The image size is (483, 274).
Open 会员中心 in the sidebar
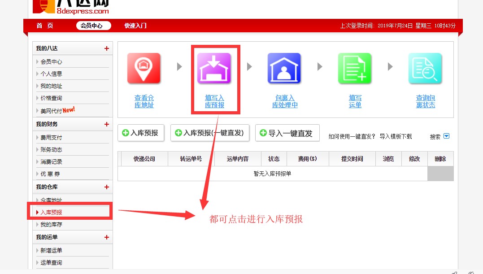(51, 61)
